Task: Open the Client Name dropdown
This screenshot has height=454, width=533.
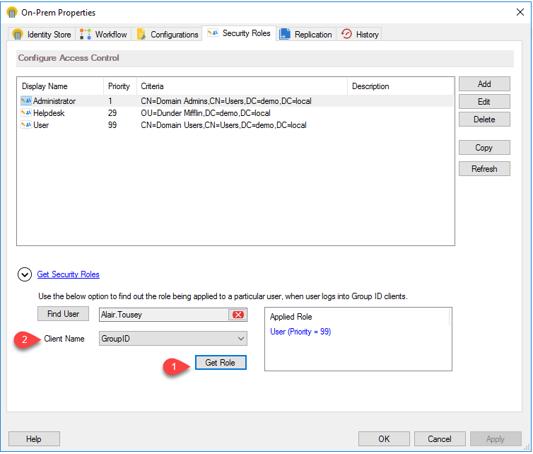Action: (173, 339)
